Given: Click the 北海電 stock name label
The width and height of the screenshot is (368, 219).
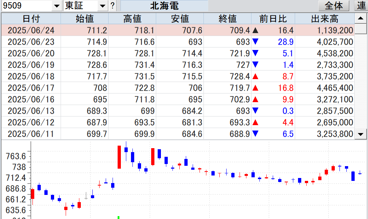Looking at the screenshot, I should (x=164, y=6).
